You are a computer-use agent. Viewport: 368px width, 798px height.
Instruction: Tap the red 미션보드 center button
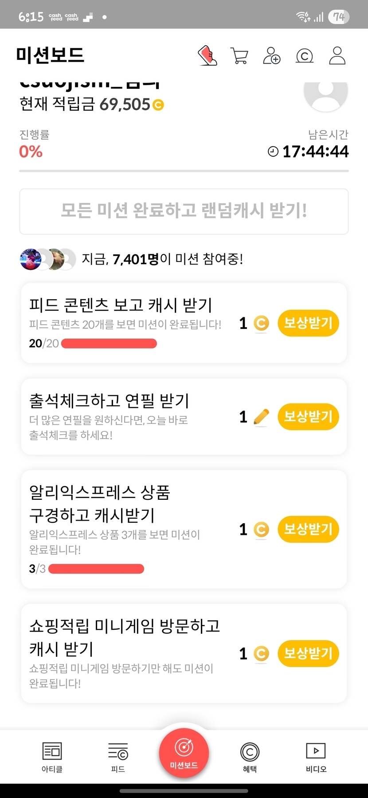pos(184,753)
